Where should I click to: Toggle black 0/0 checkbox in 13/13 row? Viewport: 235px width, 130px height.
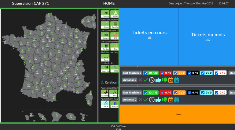pos(189,93)
